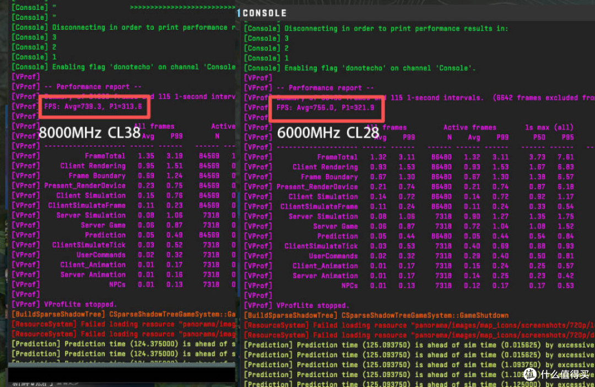Select the 'FPS: Avg=739.3, P1=313.6' line
Image resolution: width=595 pixels, height=387 pixels.
tap(93, 106)
